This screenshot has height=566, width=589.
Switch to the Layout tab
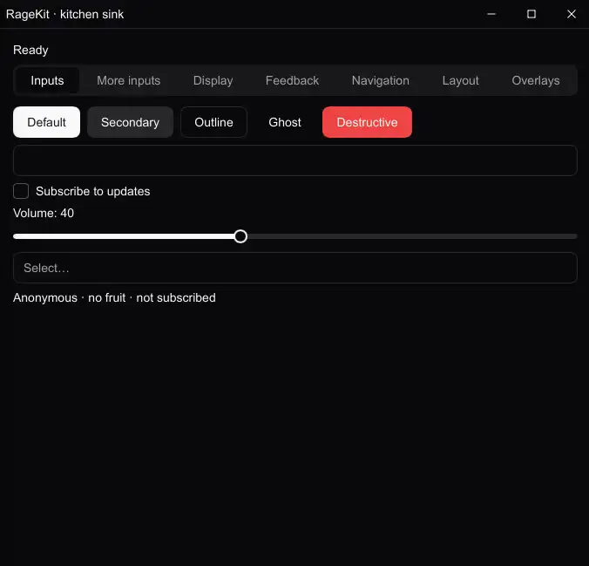click(461, 80)
